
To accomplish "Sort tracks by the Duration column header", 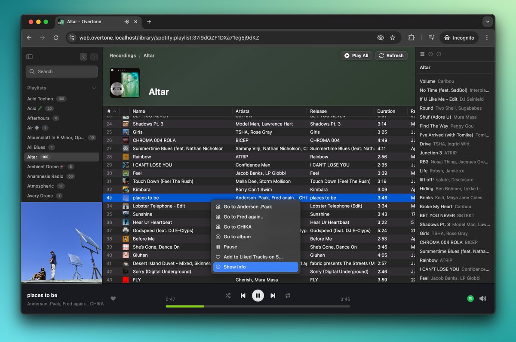I will [390, 111].
